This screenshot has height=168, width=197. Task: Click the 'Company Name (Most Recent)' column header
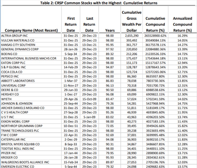click(x=31, y=30)
